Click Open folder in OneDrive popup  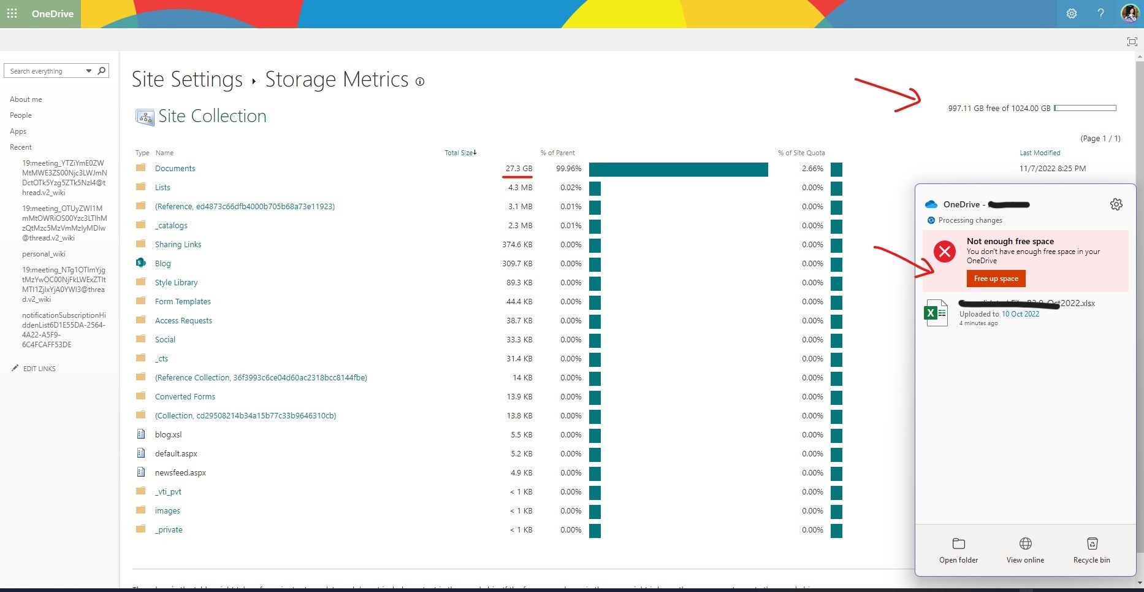pyautogui.click(x=959, y=551)
